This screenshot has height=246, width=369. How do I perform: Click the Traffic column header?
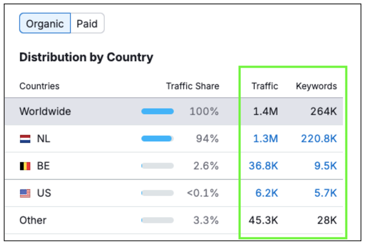coord(265,86)
